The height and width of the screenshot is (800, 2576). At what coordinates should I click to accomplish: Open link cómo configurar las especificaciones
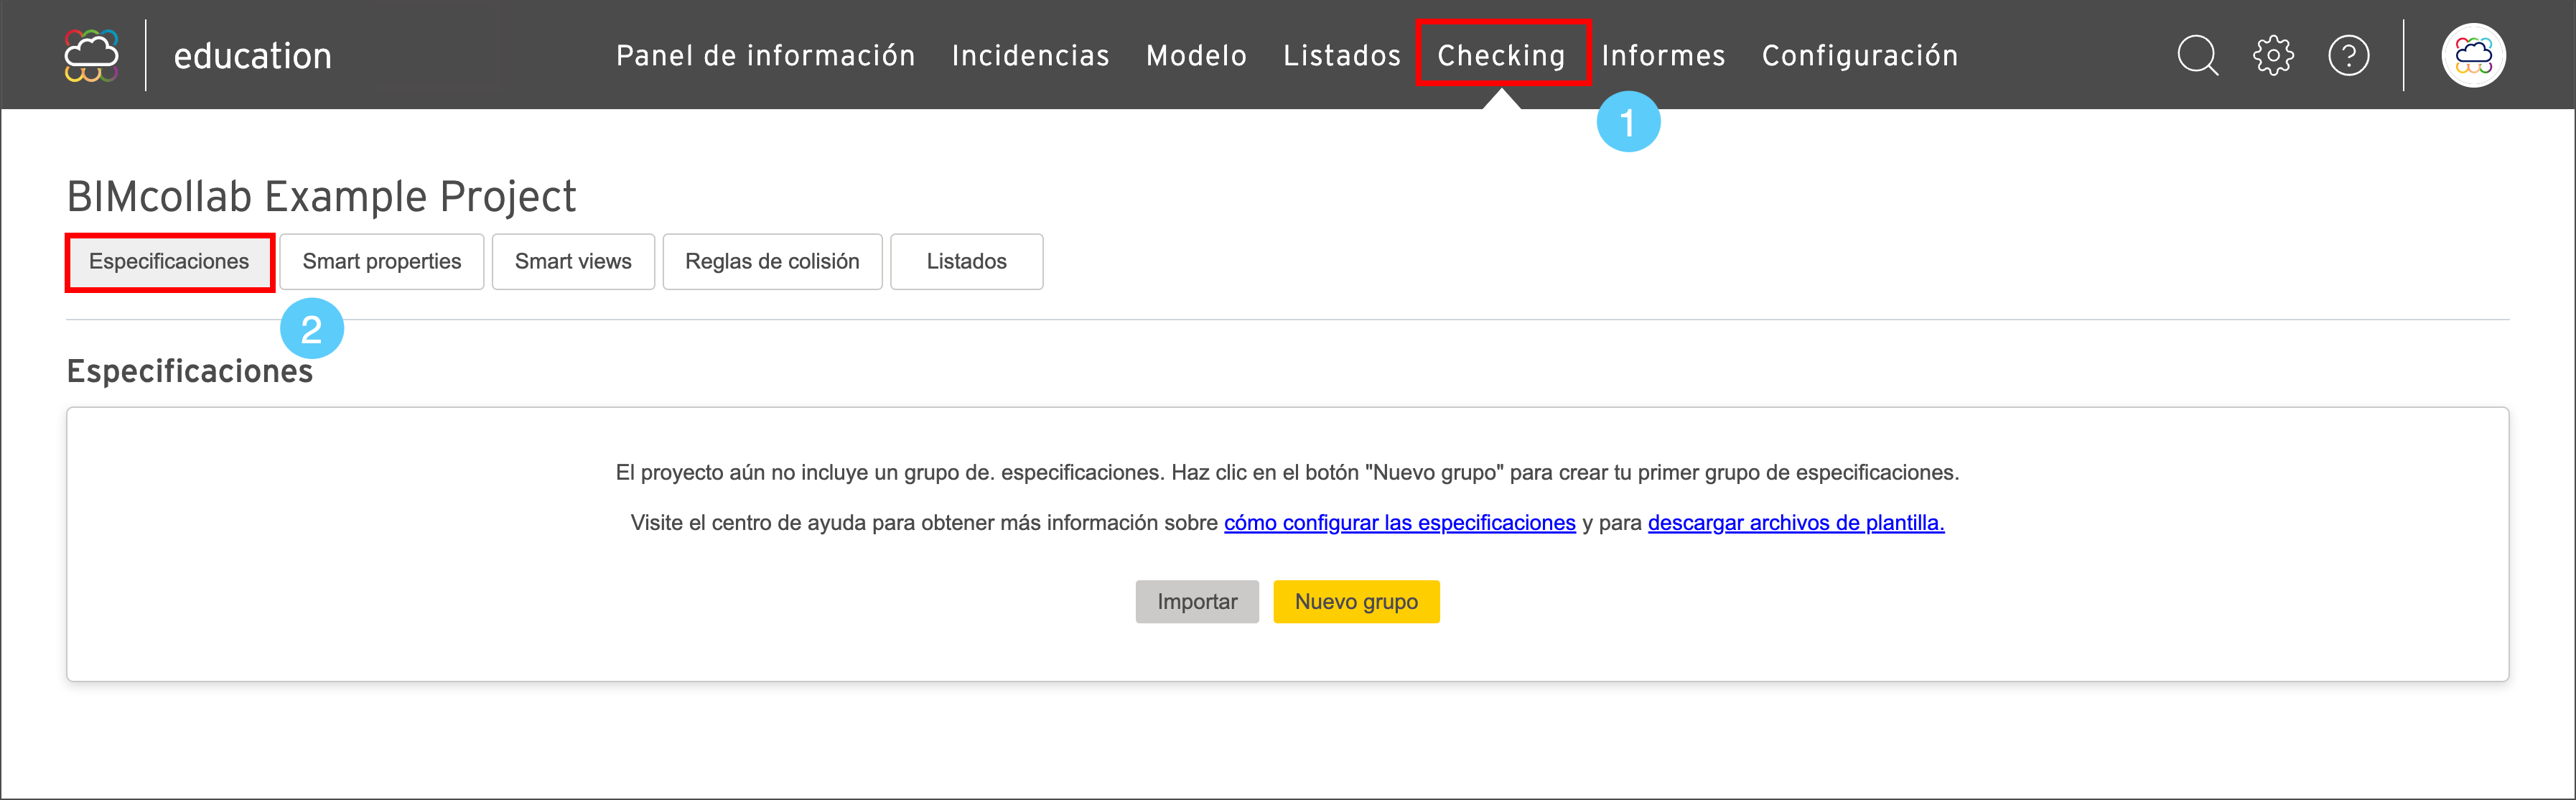point(1399,523)
